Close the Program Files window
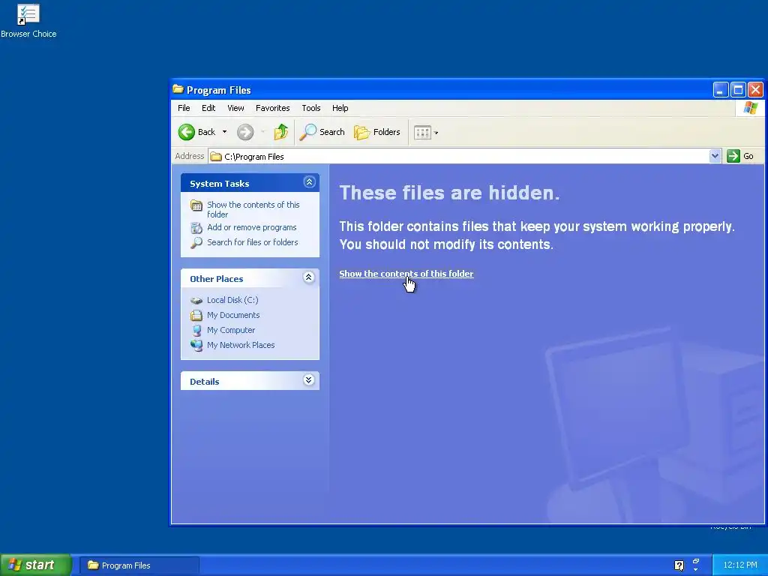The image size is (768, 576). click(x=756, y=90)
